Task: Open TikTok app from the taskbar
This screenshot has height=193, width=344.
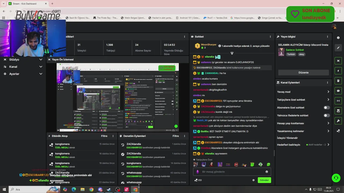Action: (x=127, y=190)
